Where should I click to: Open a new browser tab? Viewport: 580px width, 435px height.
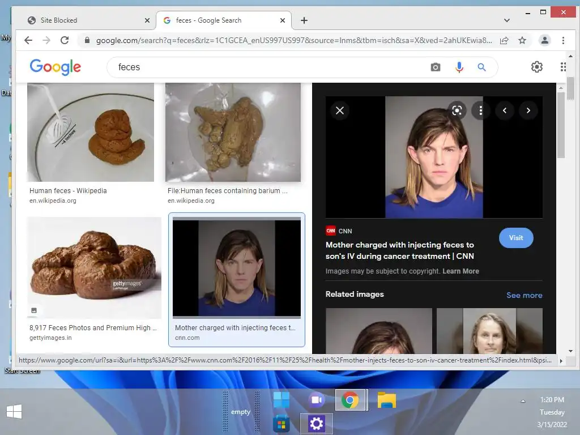[304, 20]
